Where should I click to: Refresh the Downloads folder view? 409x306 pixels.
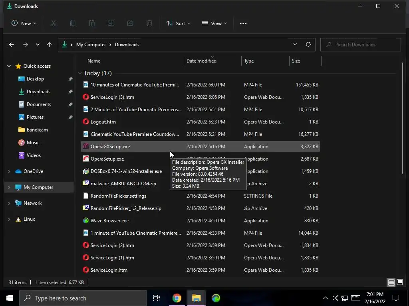coord(308,44)
